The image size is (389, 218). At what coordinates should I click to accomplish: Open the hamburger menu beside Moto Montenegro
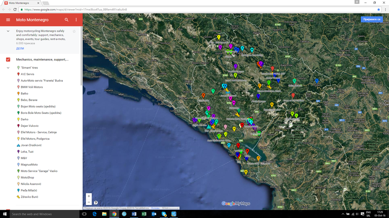pos(8,20)
